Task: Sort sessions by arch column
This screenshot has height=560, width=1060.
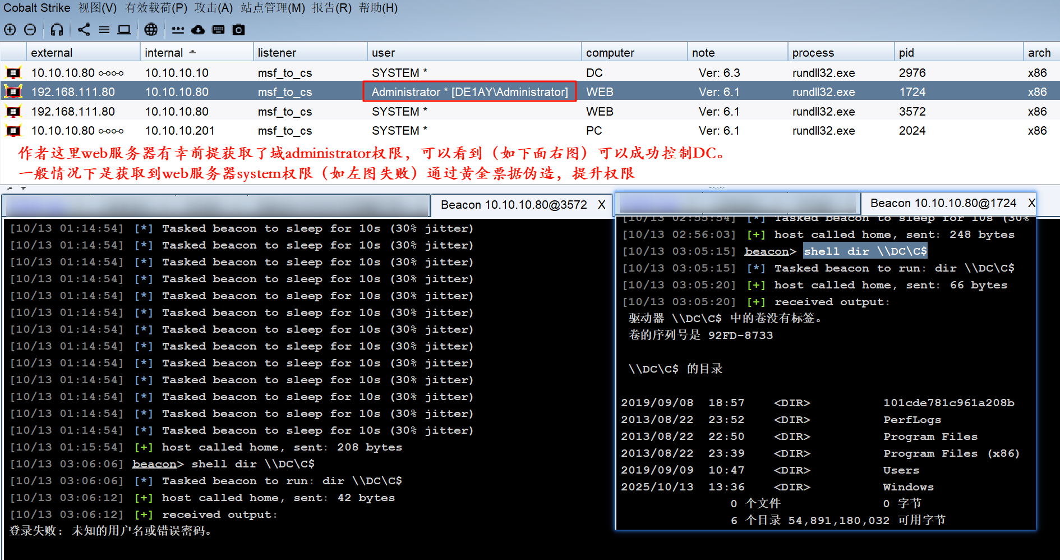Action: tap(1041, 53)
